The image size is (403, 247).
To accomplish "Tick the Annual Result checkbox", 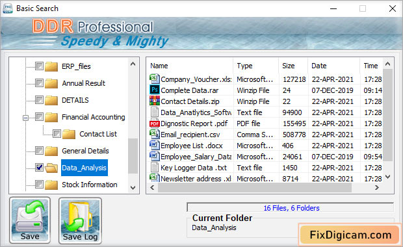I will [x=39, y=83].
